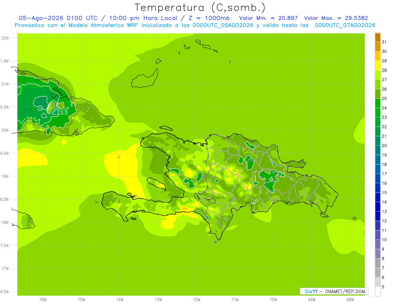The image size is (393, 304).
Task: Select the yellow legend swatch between 28 and 29
Action: click(x=378, y=66)
